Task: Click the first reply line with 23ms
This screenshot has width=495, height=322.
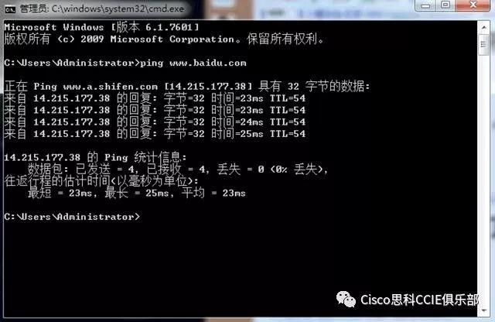Action: click(155, 98)
